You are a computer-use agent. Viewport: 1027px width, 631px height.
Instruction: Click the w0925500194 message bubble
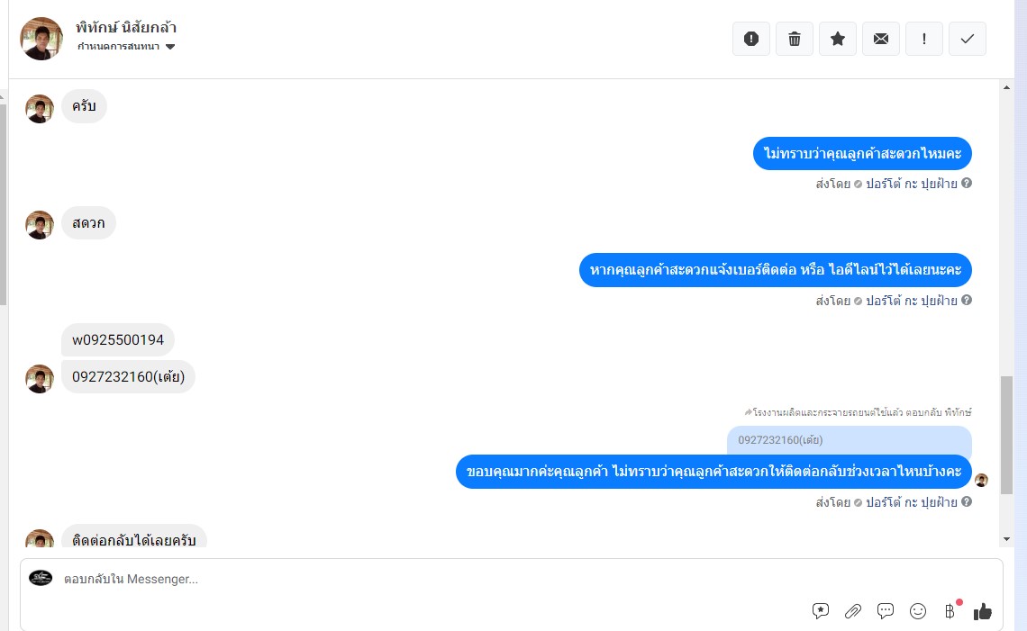tap(118, 339)
